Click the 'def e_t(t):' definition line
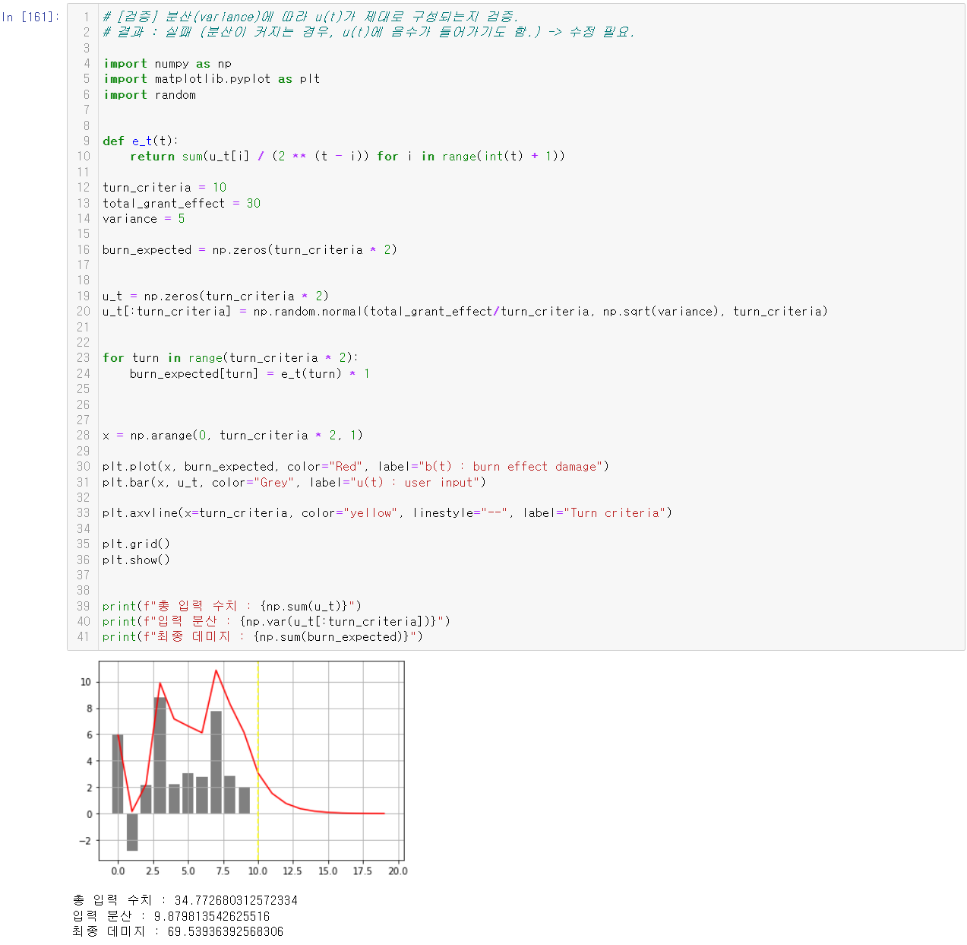Image resolution: width=967 pixels, height=945 pixels. [141, 141]
